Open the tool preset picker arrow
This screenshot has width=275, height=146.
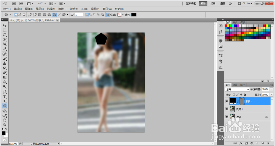point(10,15)
